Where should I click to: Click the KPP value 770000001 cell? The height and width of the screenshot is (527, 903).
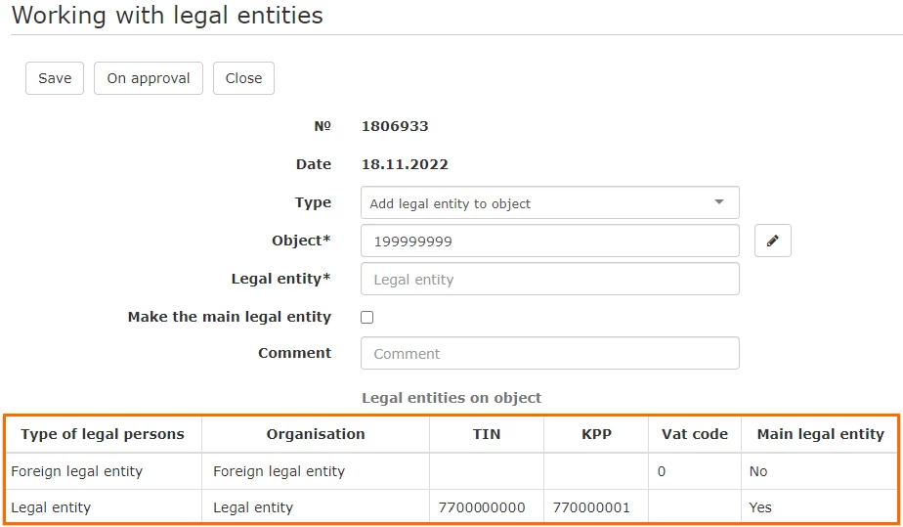tap(591, 507)
